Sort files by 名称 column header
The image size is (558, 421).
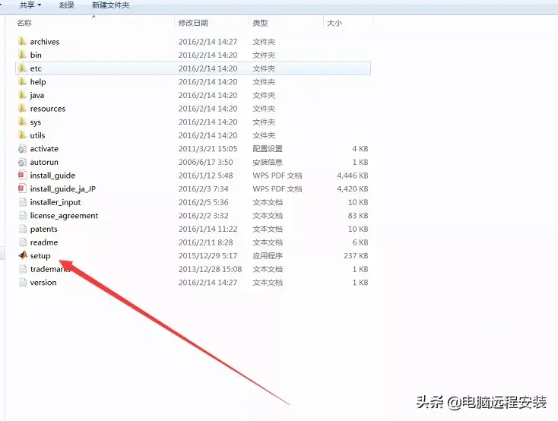pyautogui.click(x=24, y=24)
